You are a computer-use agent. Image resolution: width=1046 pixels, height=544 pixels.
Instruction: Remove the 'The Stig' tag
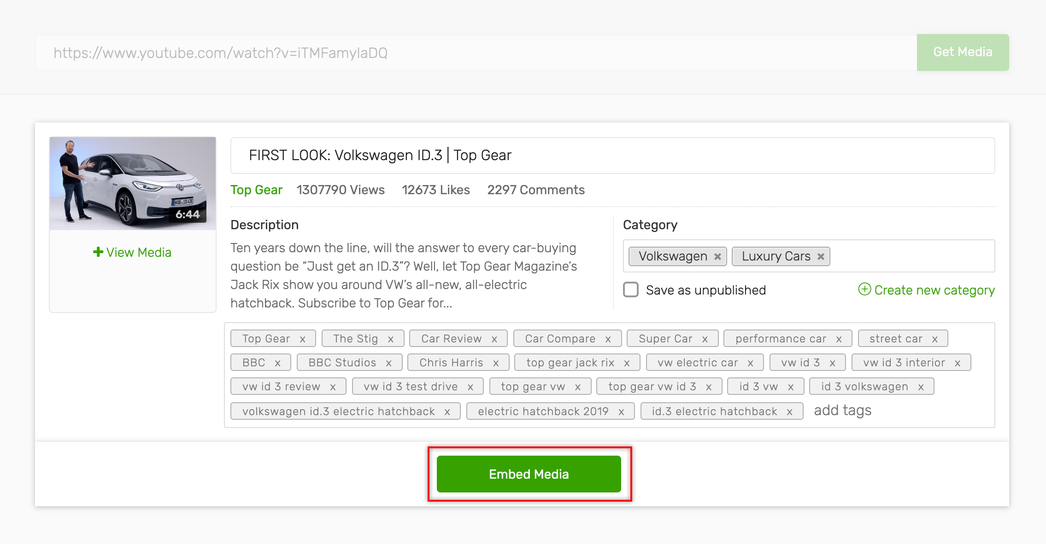(391, 339)
